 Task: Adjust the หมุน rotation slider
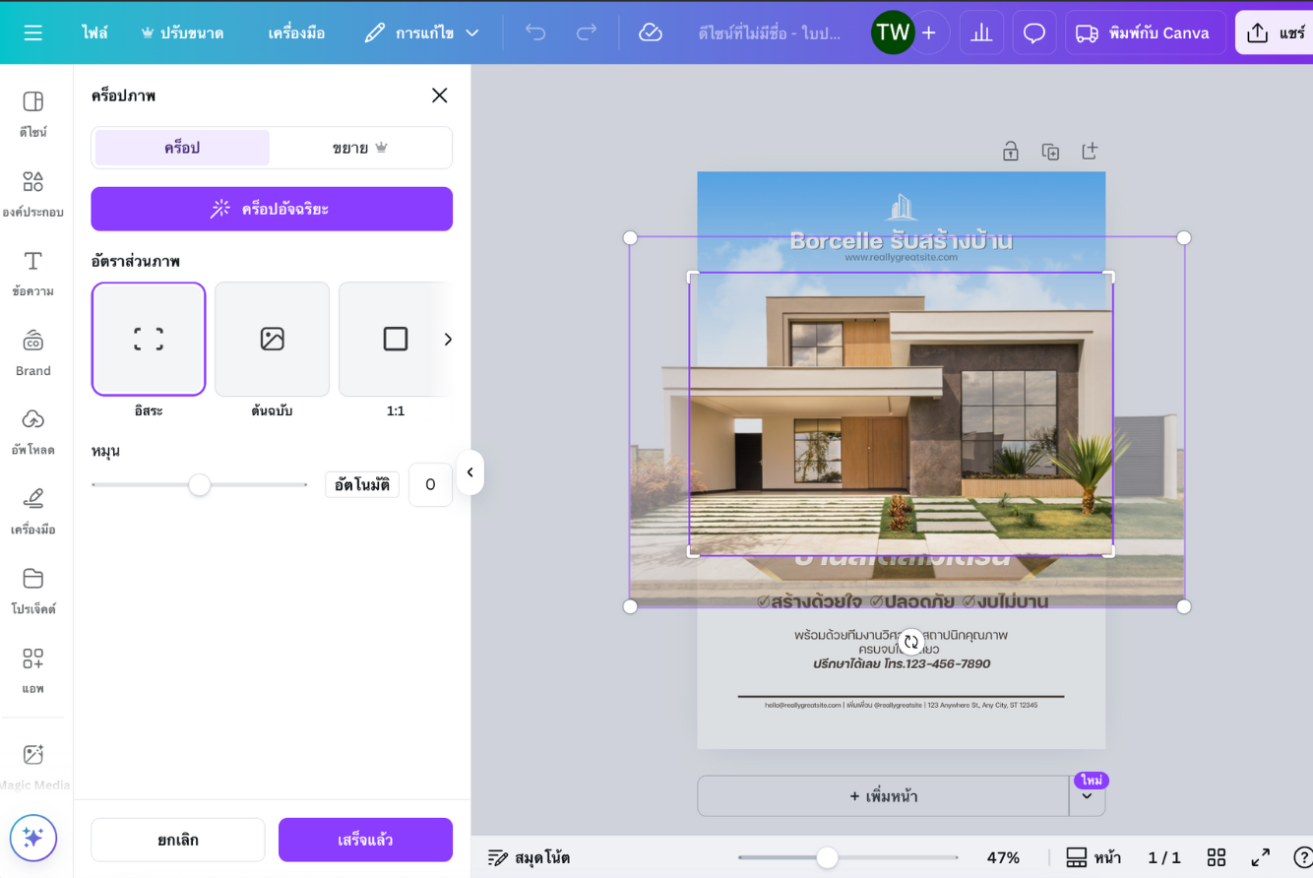tap(200, 484)
